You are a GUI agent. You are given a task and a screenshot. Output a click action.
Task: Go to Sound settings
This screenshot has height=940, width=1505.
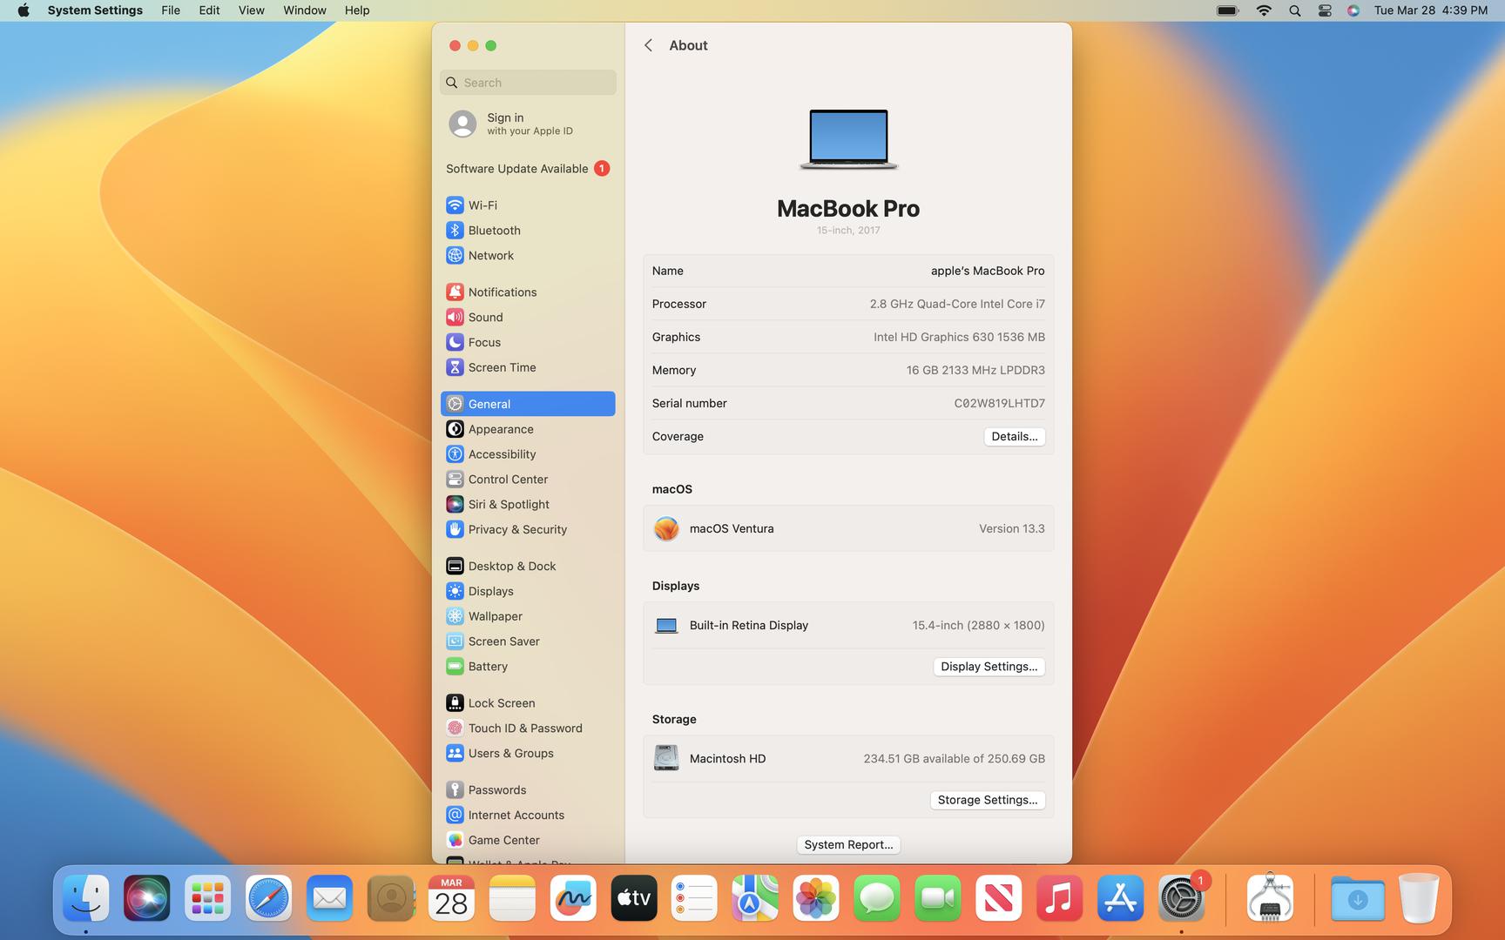[x=528, y=318]
